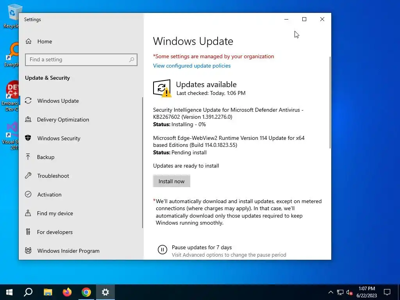Click 'Last checked: Today, 1:06 PM' text
Screen dimensions: 400x300
211,93
